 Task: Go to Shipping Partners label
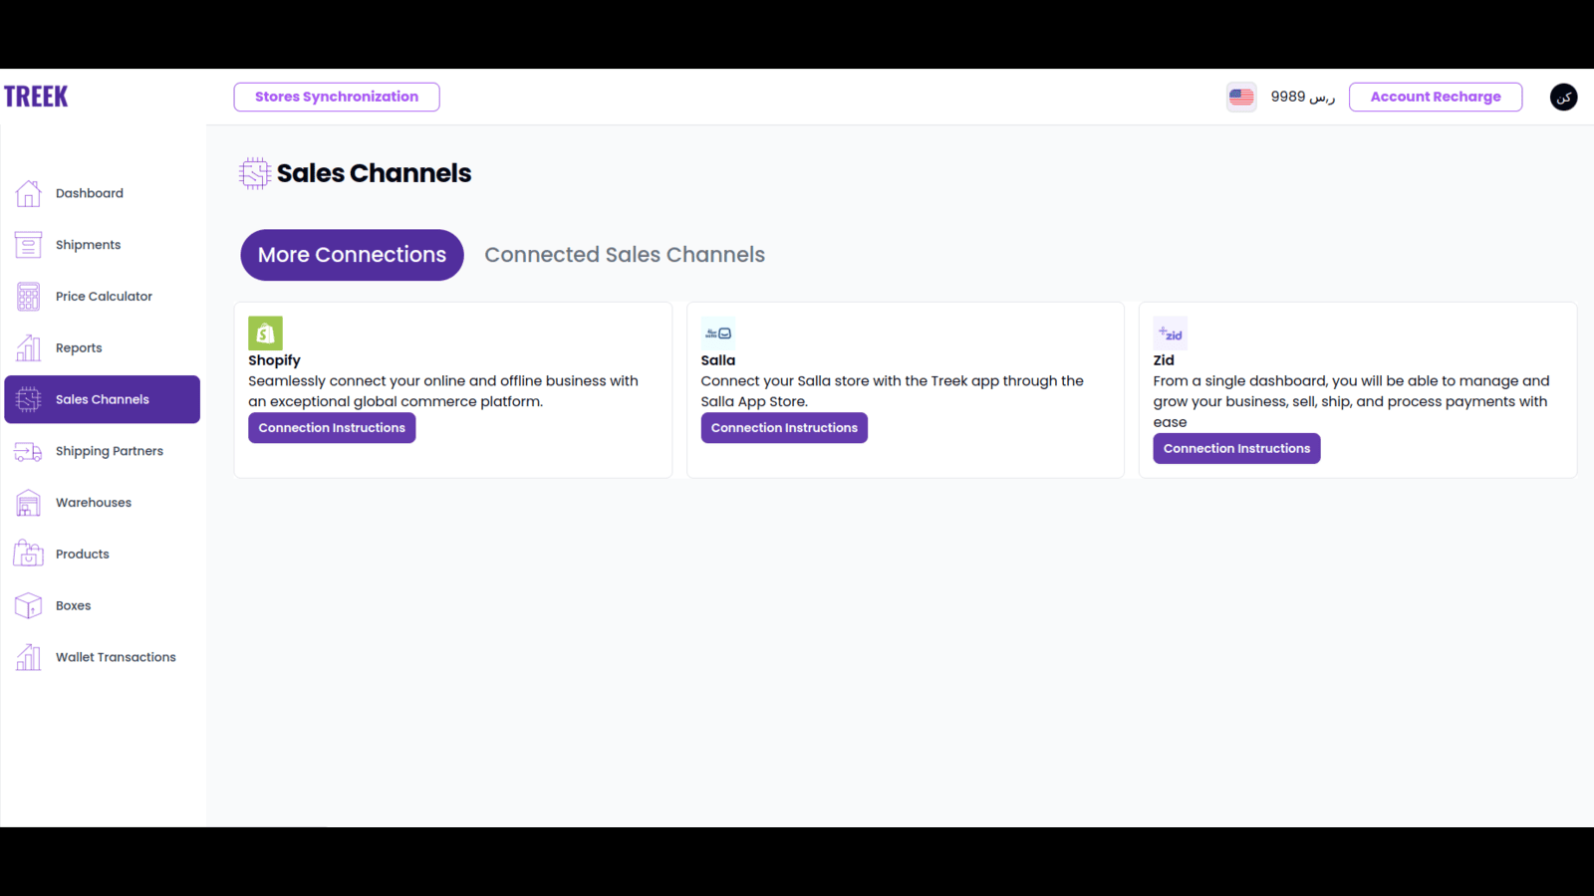pos(110,451)
